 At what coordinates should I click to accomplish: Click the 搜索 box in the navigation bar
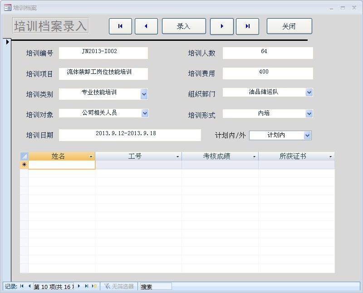[155, 287]
